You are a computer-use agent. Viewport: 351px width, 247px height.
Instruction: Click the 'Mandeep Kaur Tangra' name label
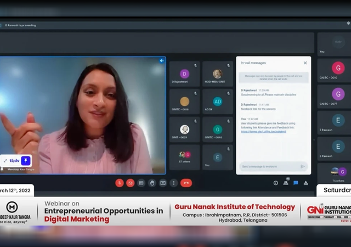pos(21,170)
